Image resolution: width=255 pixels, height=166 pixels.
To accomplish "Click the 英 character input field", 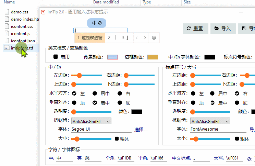I will pos(93,158).
